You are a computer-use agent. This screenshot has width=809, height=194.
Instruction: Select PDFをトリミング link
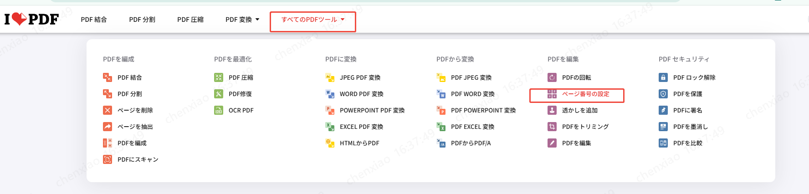click(x=585, y=127)
